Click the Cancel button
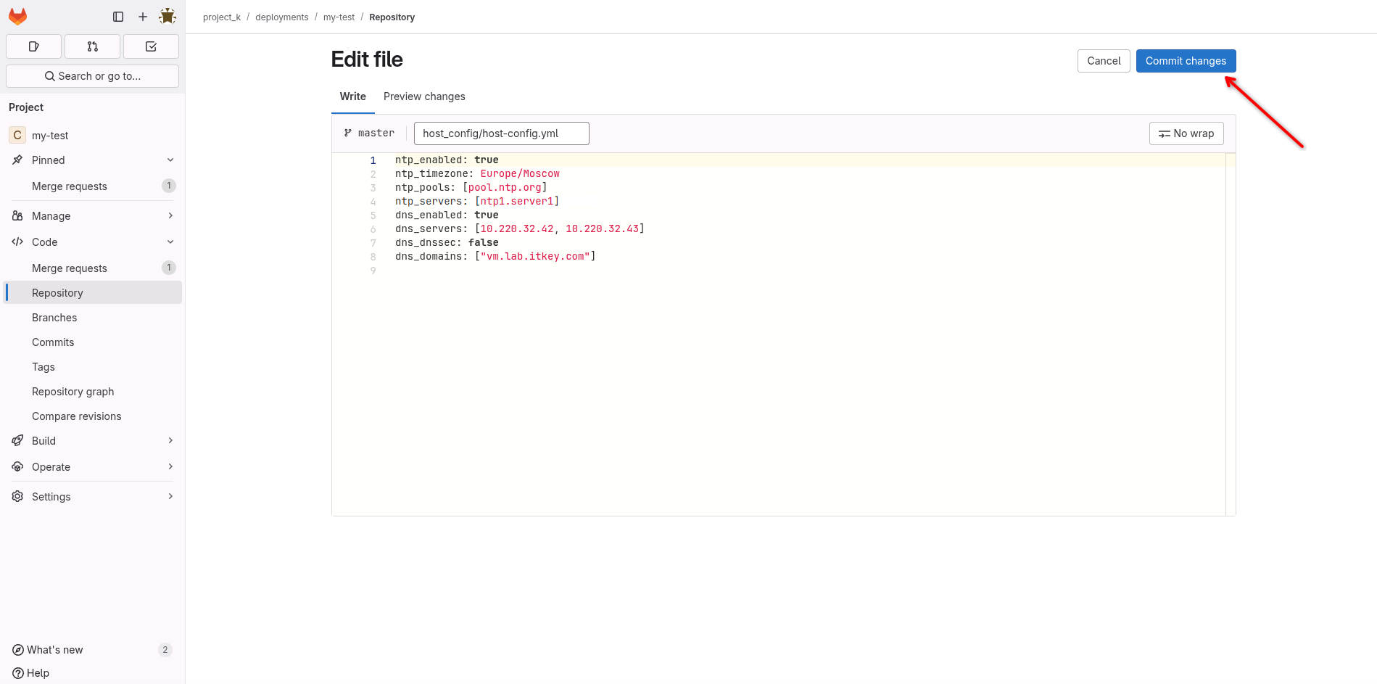This screenshot has width=1377, height=684. pyautogui.click(x=1103, y=61)
